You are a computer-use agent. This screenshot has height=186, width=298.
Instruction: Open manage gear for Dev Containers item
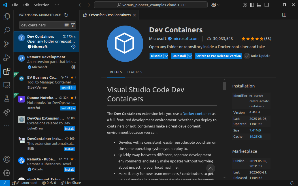[x=73, y=47]
